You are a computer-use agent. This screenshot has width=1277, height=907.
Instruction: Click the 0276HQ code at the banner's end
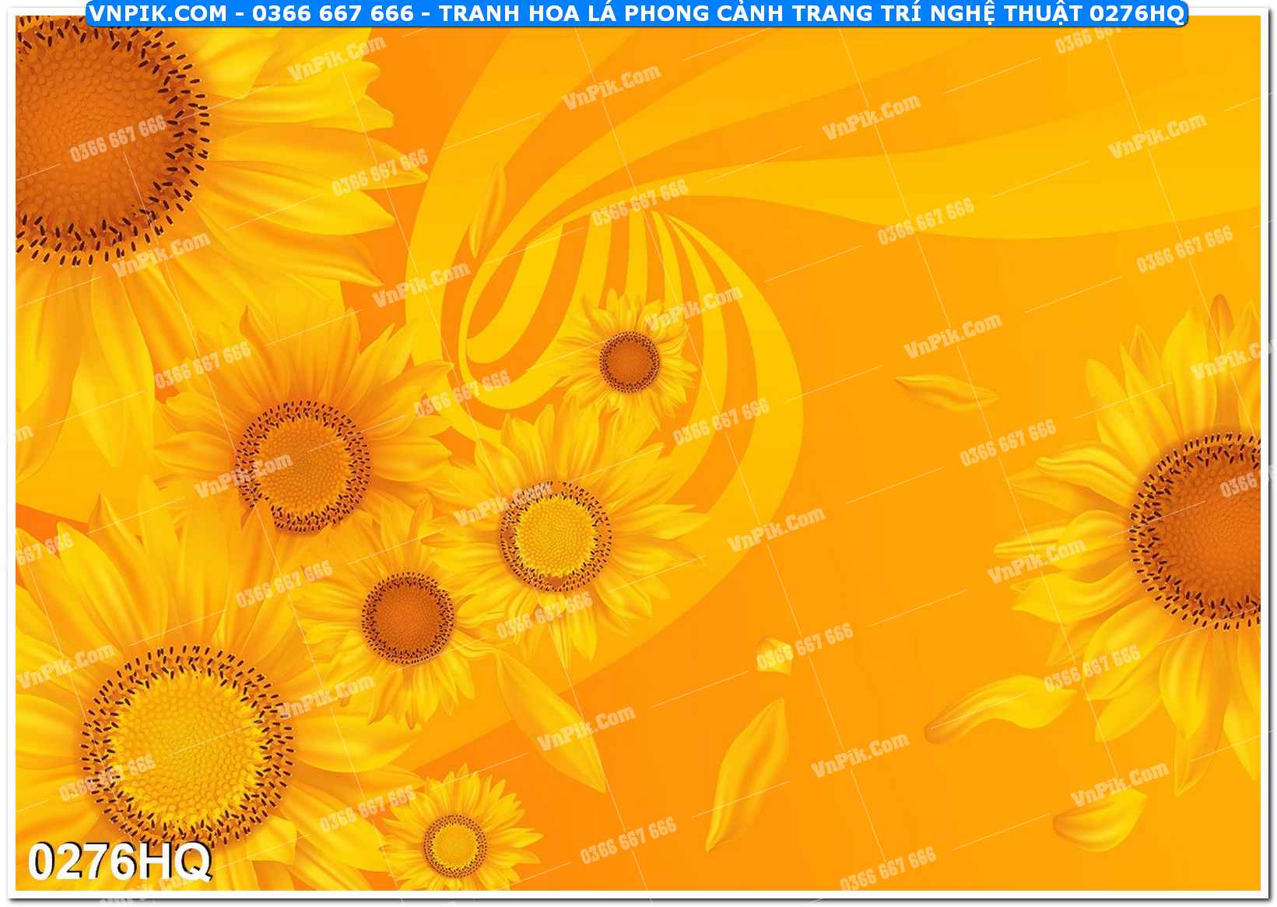[x=1135, y=13]
